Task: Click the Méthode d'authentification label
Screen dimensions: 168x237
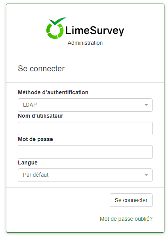Action: (x=53, y=92)
